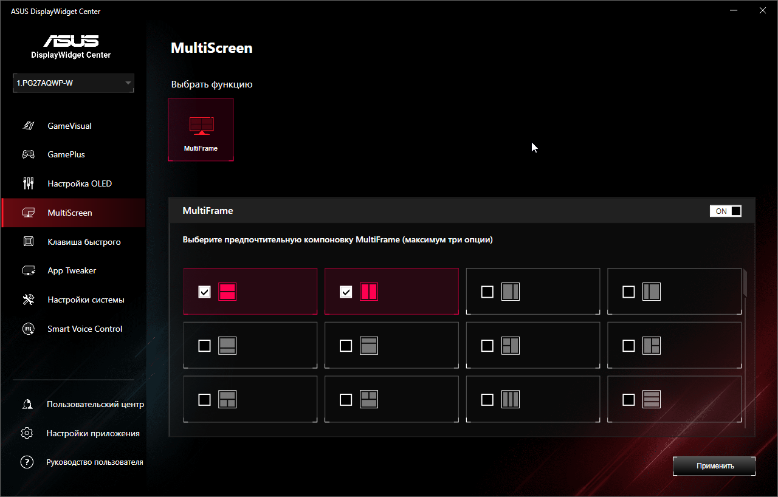
Task: Click the one-top, two-bottom panes layout icon
Action: click(227, 399)
